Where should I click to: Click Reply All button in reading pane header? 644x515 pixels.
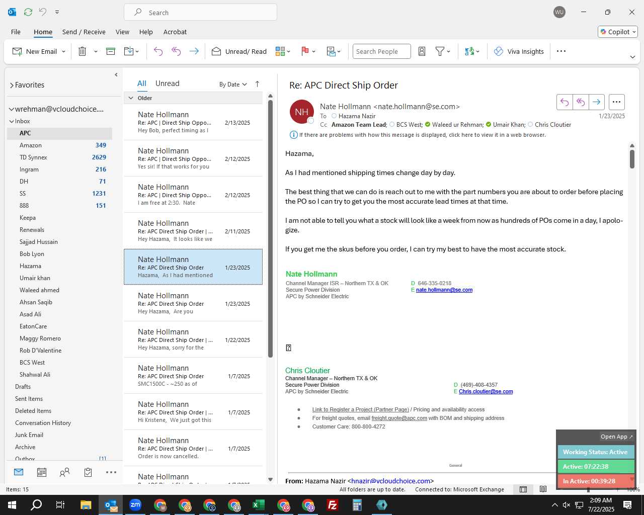click(581, 102)
